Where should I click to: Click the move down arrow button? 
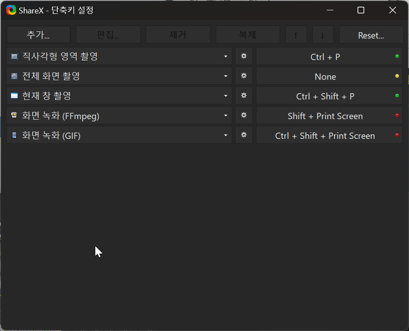[x=323, y=34]
